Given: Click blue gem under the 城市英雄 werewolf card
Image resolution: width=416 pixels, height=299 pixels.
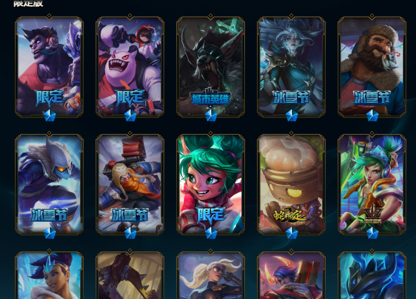Looking at the screenshot, I should 211,115.
